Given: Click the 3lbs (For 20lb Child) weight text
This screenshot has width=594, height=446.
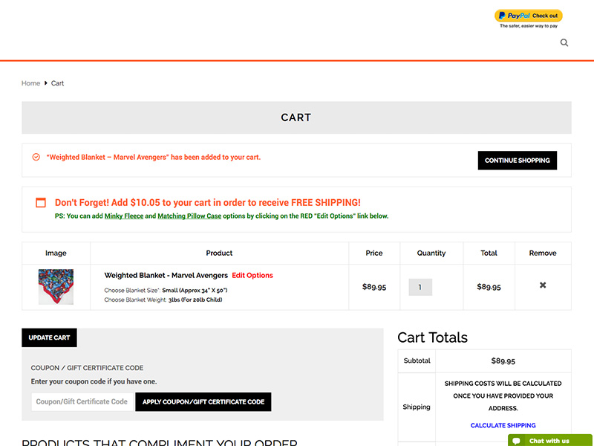Looking at the screenshot, I should tap(195, 300).
